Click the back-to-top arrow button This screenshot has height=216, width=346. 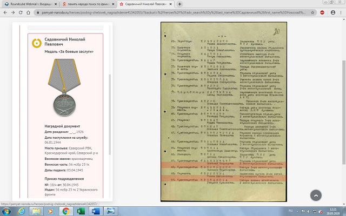pos(316,195)
